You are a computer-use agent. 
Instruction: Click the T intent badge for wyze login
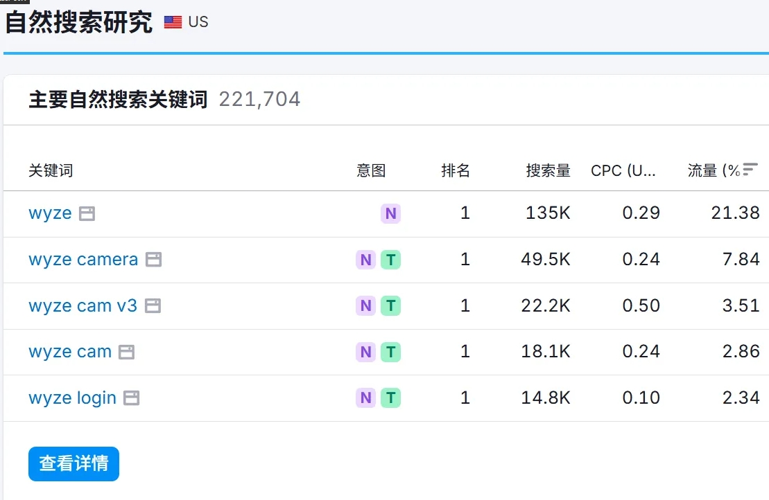(390, 398)
